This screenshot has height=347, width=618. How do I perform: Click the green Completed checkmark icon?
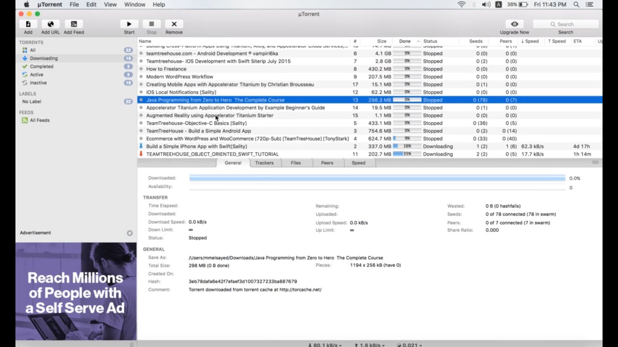click(x=25, y=67)
